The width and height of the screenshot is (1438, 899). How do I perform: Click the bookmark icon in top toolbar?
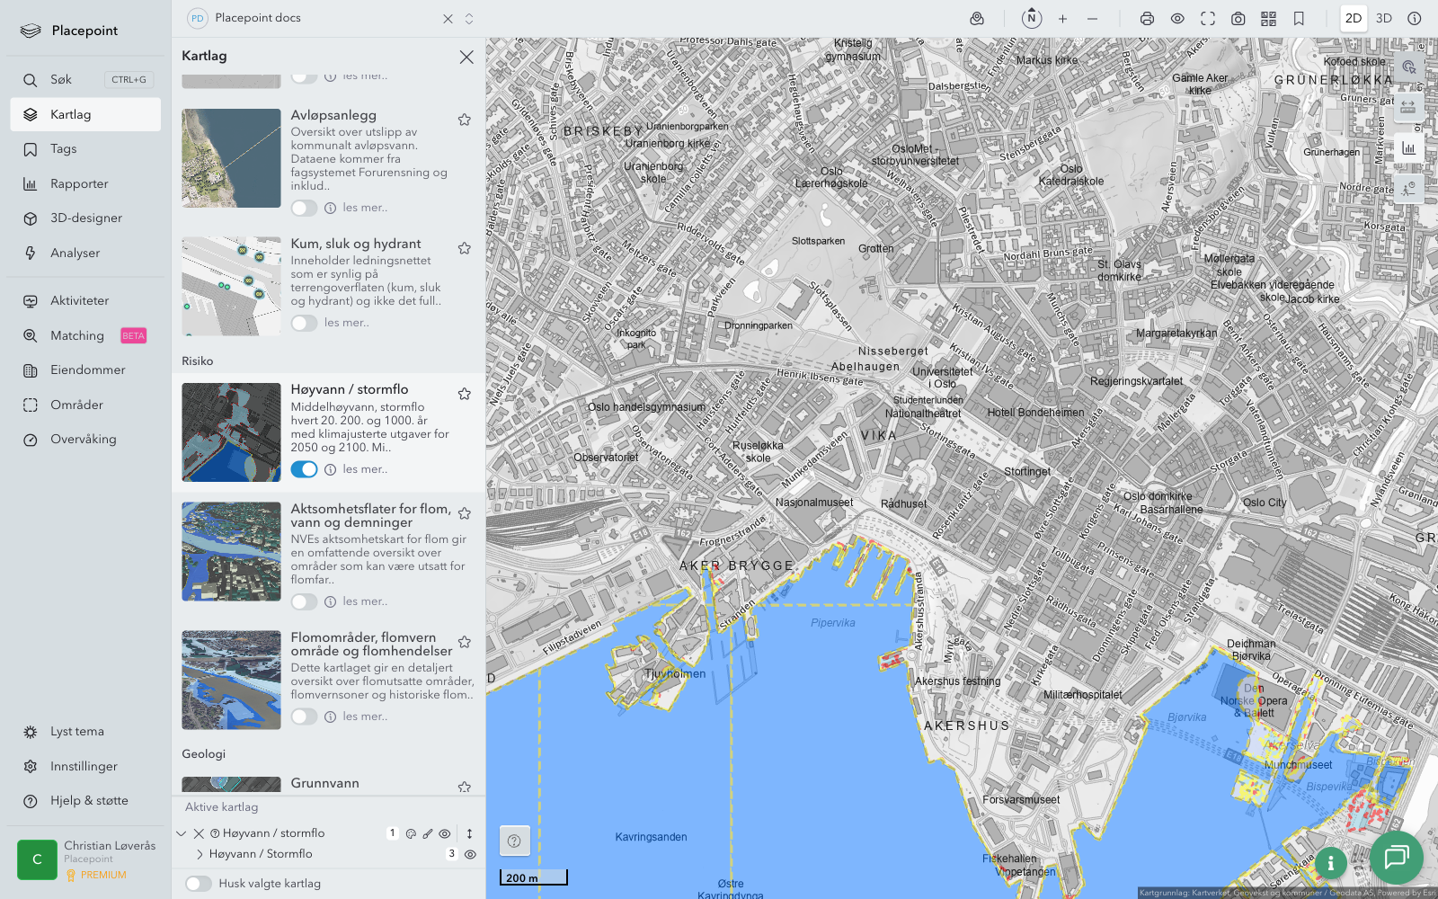coord(1299,19)
